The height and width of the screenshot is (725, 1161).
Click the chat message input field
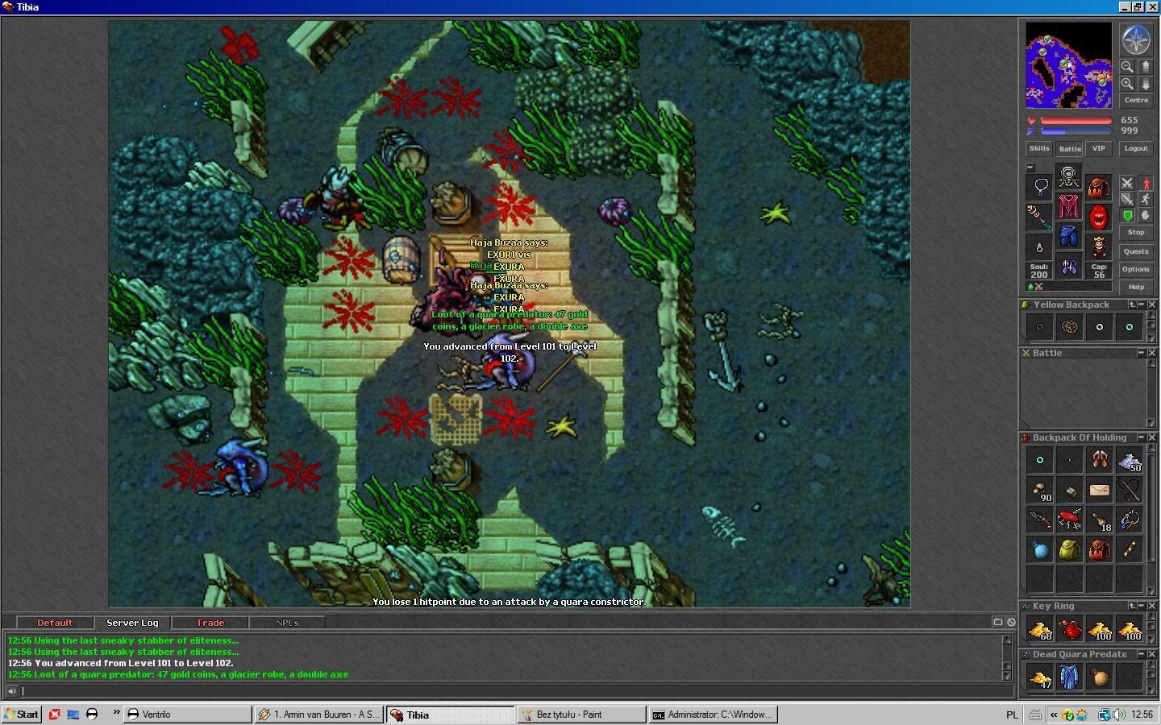pyautogui.click(x=516, y=690)
